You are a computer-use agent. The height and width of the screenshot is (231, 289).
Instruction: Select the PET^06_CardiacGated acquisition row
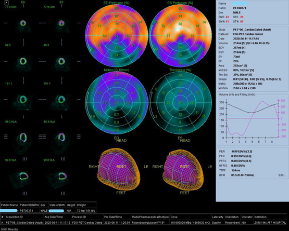point(145,223)
